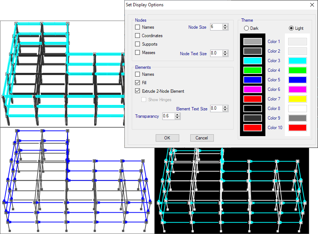The width and height of the screenshot is (318, 234).
Task: Increase Element Text Size with the up arrow
Action: 225,107
